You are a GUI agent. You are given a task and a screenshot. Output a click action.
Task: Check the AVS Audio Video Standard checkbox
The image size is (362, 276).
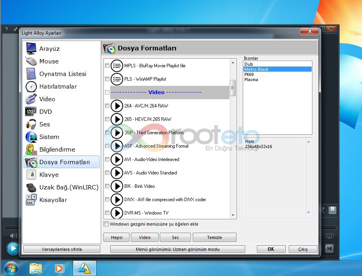(x=107, y=173)
